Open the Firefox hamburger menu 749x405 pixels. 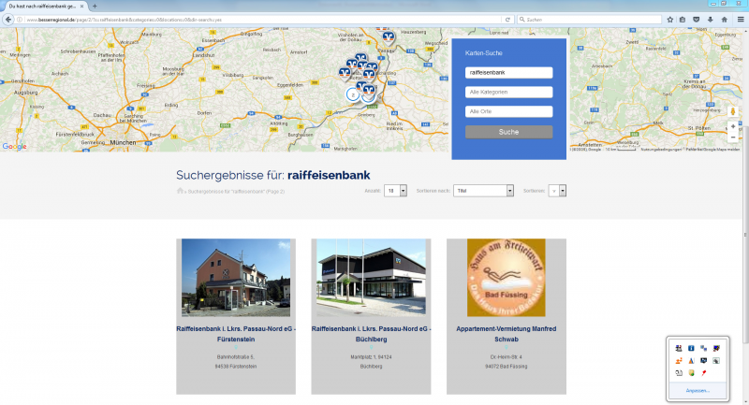[740, 19]
